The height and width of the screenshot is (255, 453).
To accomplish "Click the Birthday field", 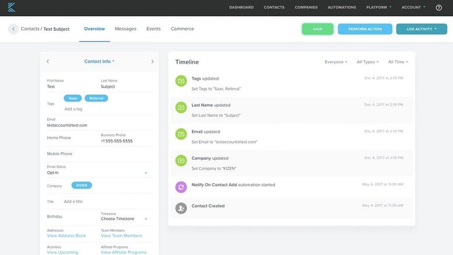I will [54, 216].
